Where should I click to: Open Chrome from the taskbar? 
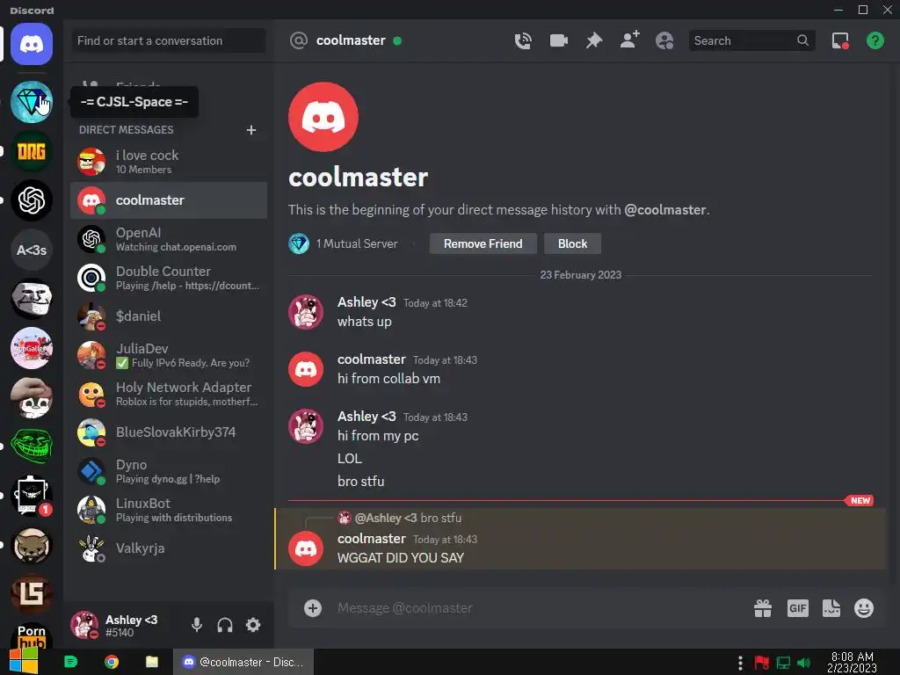tap(112, 662)
